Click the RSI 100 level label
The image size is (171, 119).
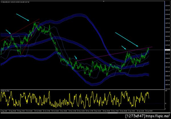click(x=166, y=91)
